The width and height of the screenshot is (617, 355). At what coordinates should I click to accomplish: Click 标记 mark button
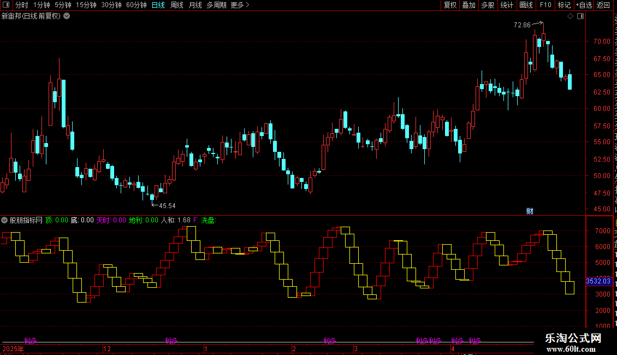tap(564, 5)
